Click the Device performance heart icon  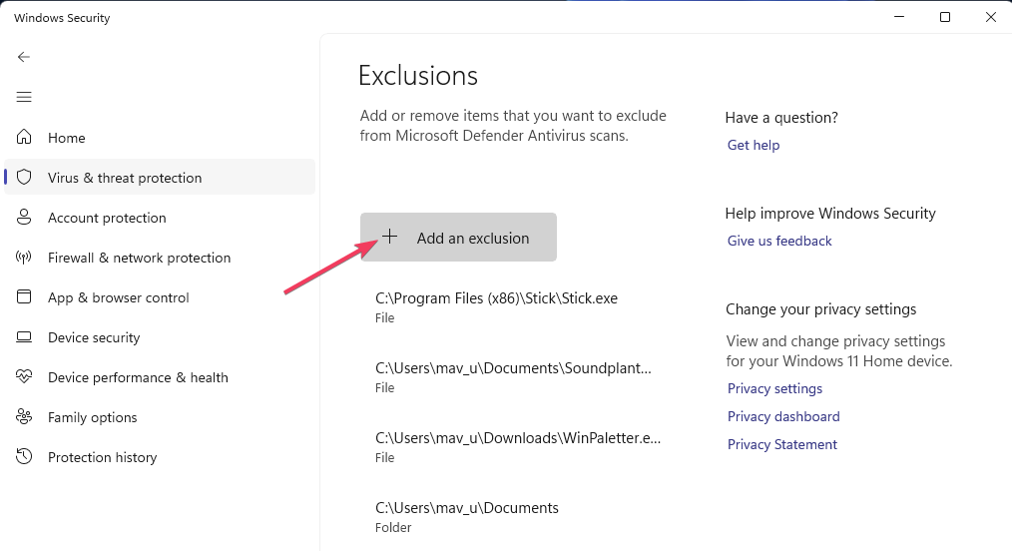pos(25,377)
